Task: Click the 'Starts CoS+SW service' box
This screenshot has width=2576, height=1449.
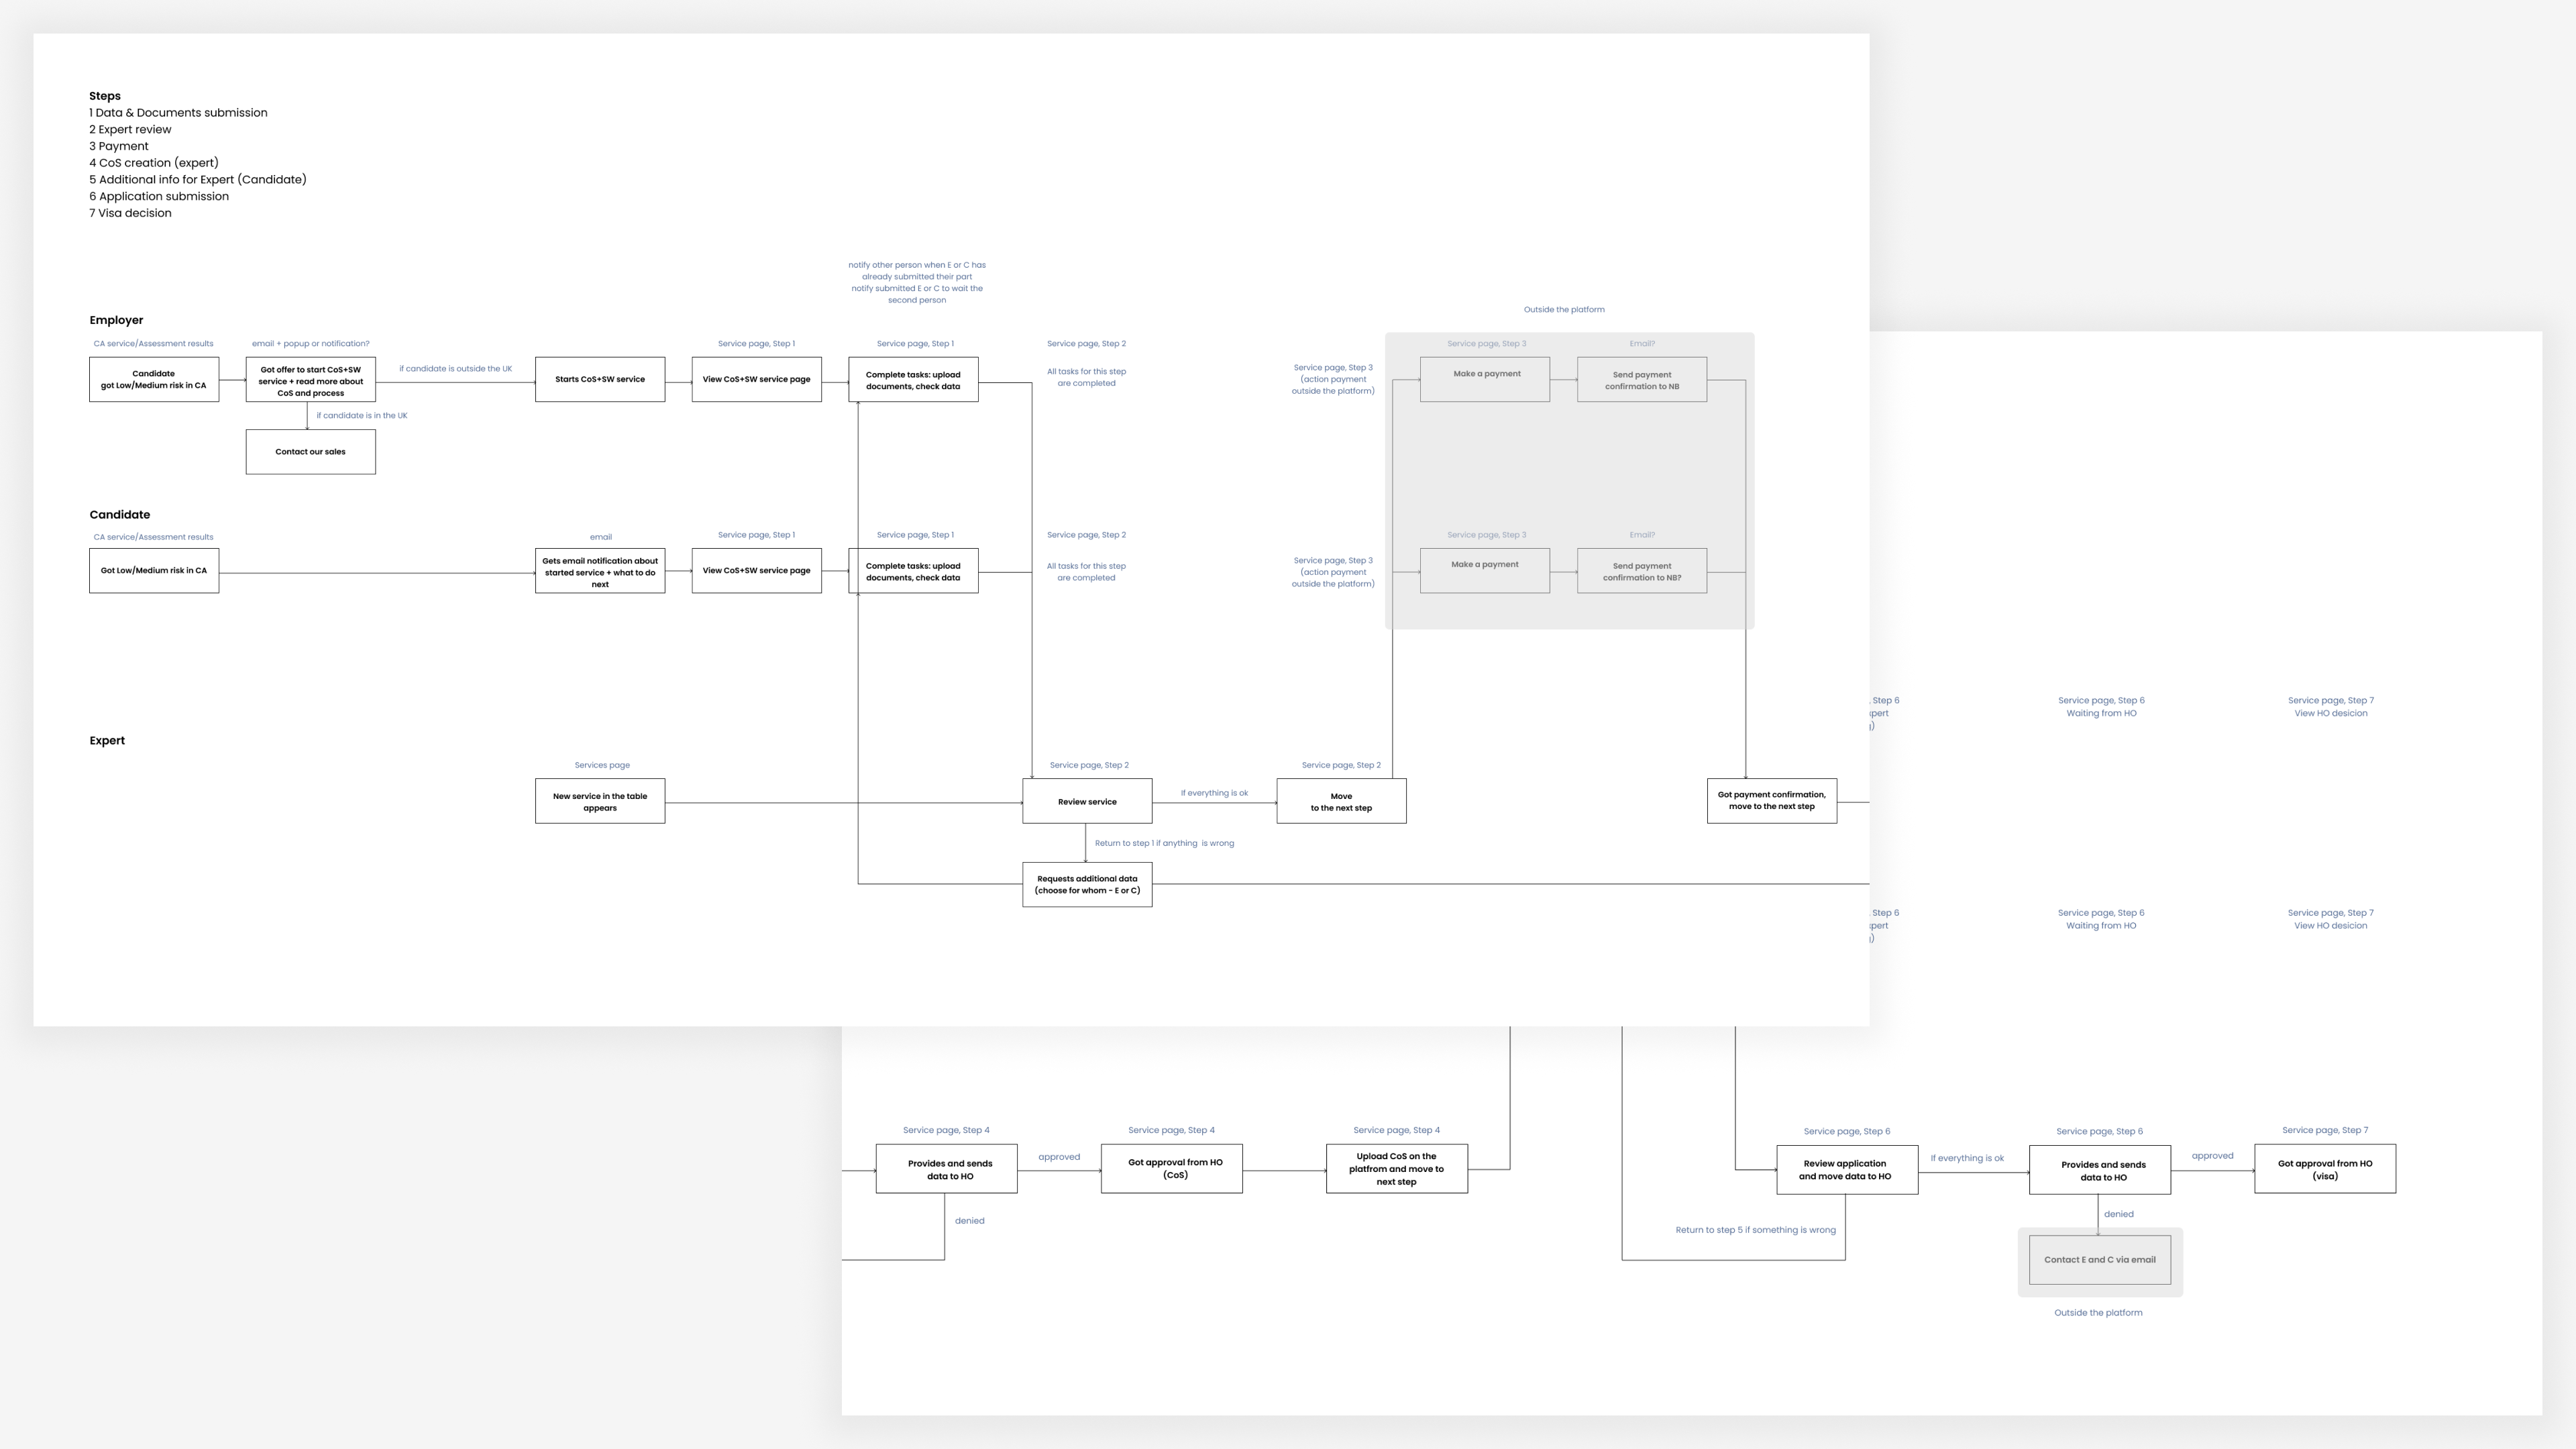Action: click(x=599, y=379)
